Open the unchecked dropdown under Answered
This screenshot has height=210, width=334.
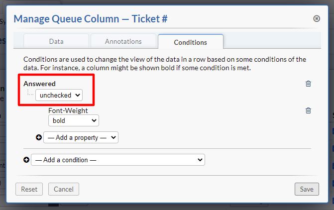coord(59,95)
